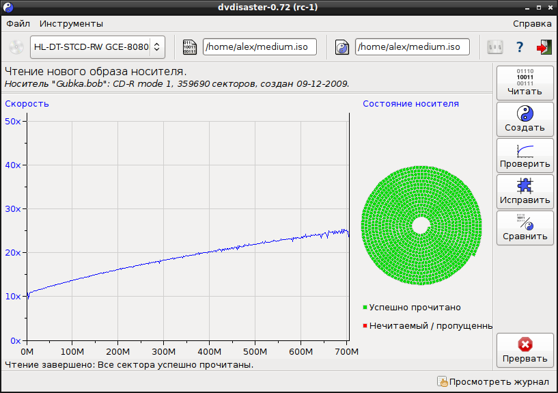Open the Инструменты menu
The image size is (558, 393).
(71, 24)
